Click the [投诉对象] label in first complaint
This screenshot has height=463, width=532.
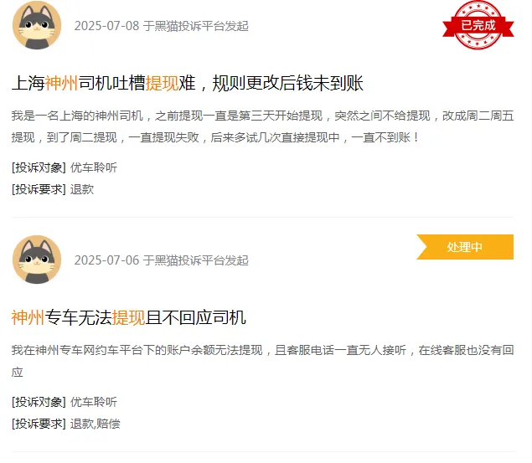(39, 167)
